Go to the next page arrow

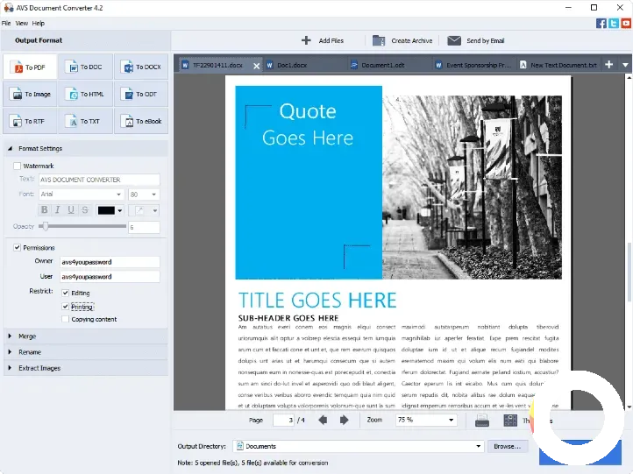click(344, 420)
